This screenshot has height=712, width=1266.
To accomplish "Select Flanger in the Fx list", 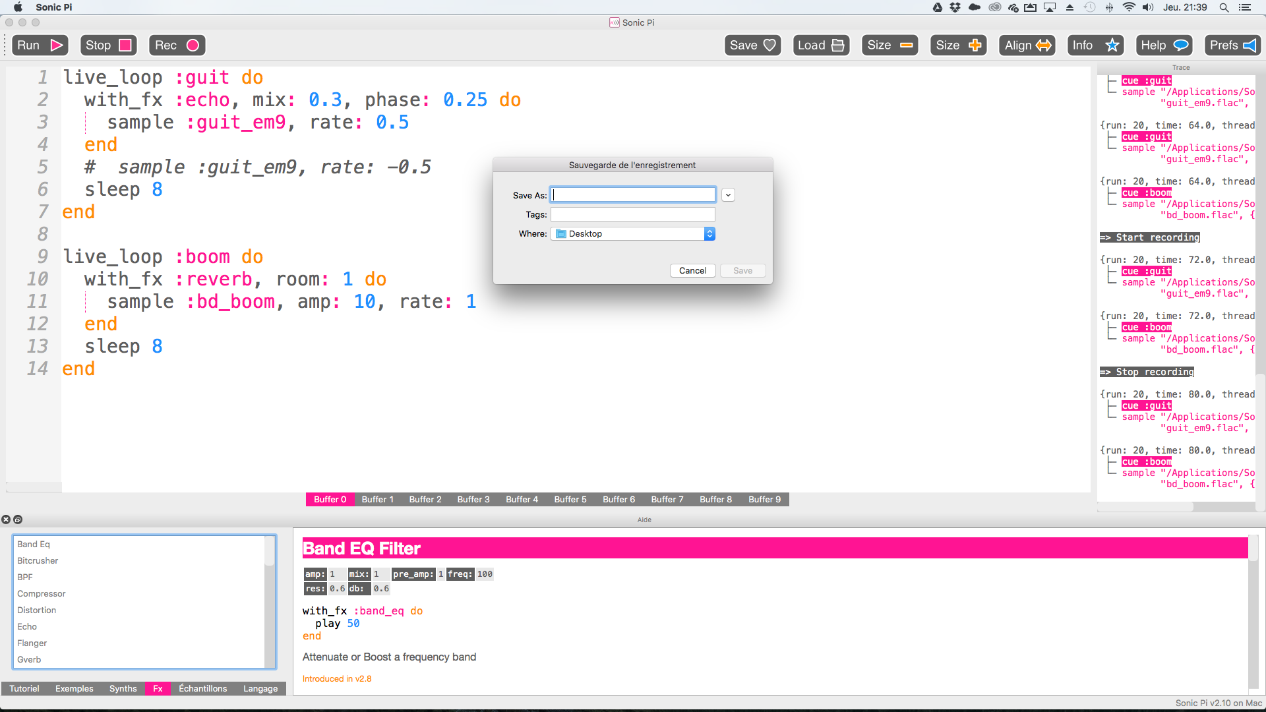I will pyautogui.click(x=139, y=643).
